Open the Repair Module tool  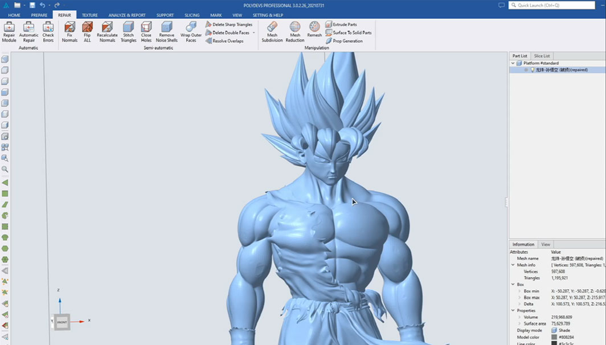tap(9, 32)
